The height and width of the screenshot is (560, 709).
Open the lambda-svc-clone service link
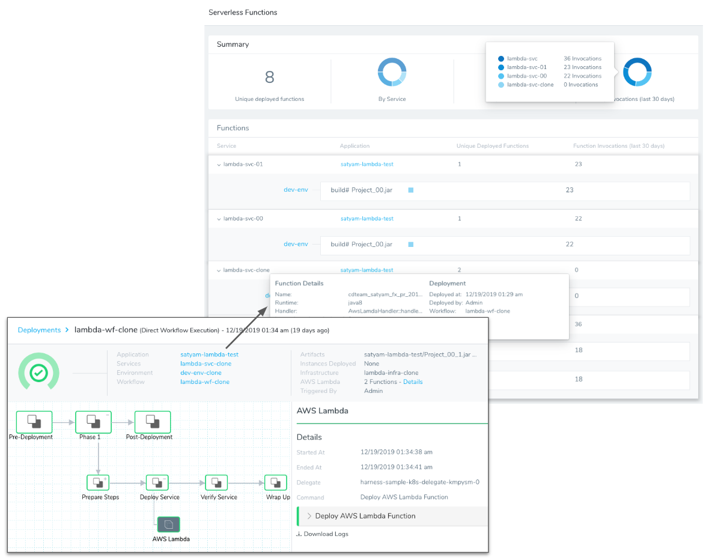click(x=205, y=364)
